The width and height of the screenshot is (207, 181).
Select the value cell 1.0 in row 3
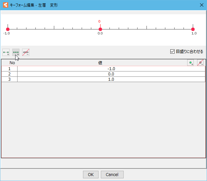(111, 79)
